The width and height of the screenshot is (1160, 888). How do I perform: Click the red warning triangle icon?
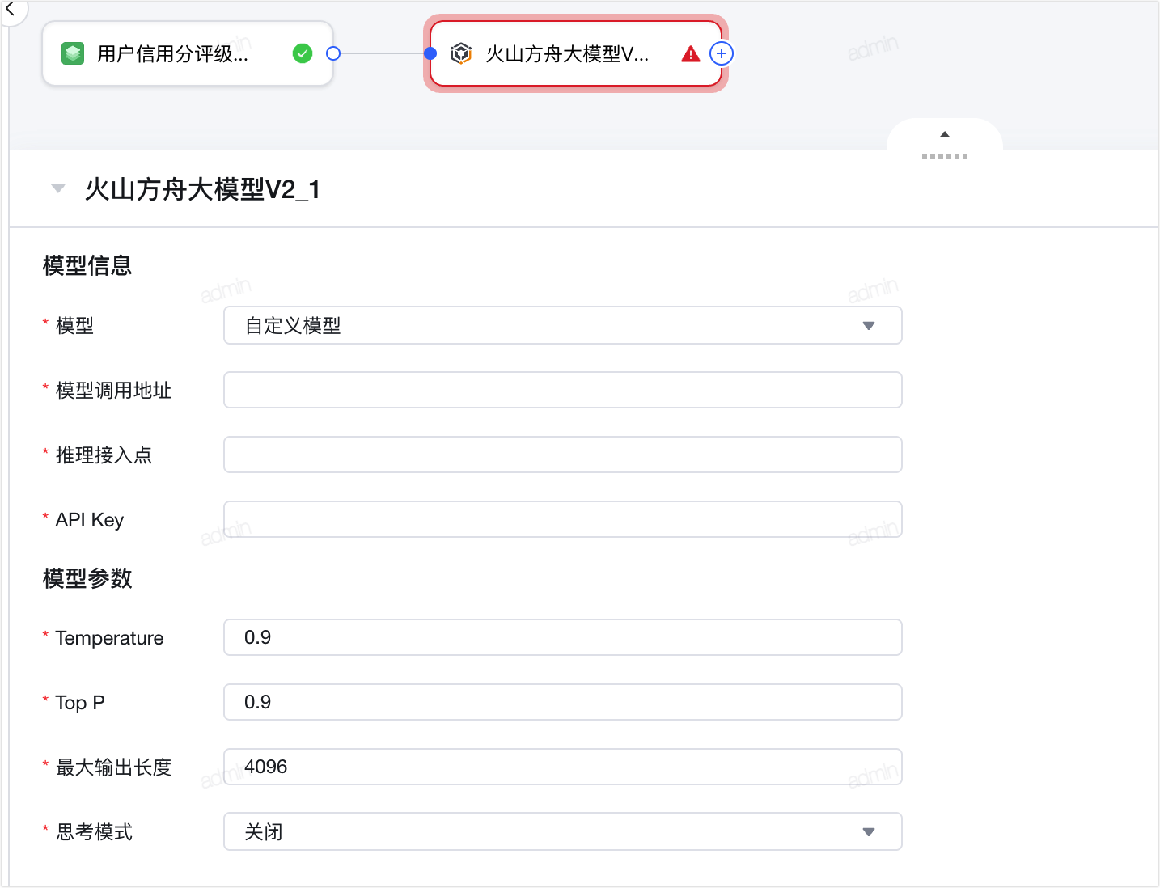coord(690,54)
